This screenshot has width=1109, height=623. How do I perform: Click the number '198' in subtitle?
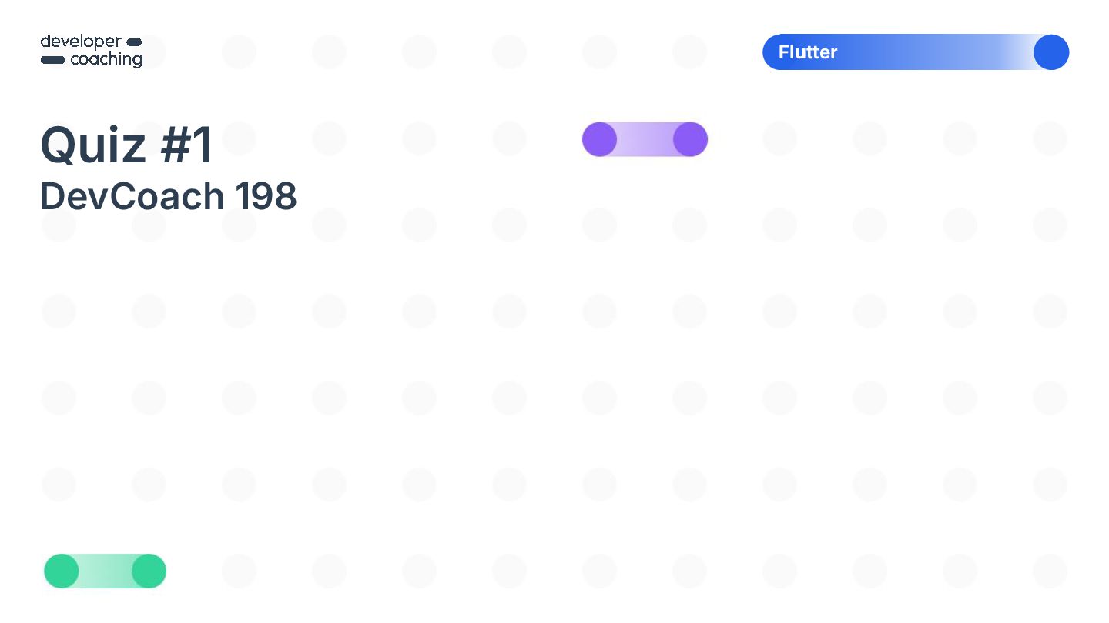[266, 197]
